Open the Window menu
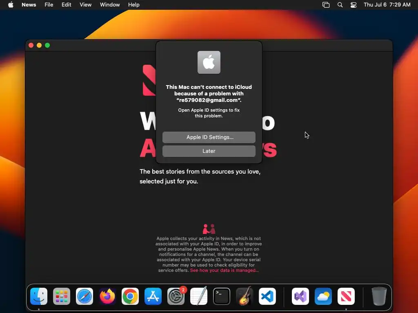The width and height of the screenshot is (418, 313). (x=110, y=4)
